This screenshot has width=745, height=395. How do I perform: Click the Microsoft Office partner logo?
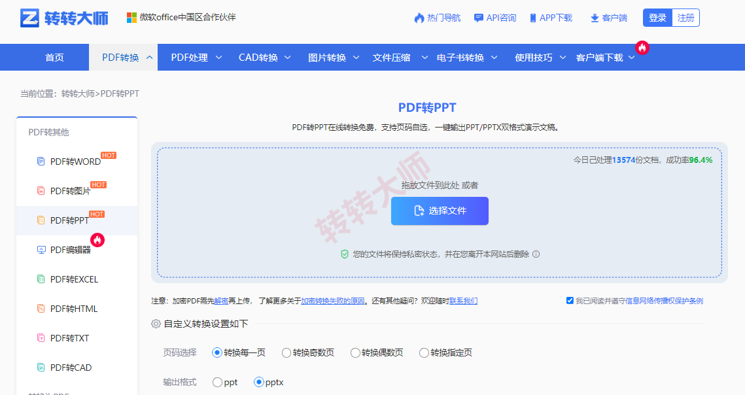tap(131, 18)
